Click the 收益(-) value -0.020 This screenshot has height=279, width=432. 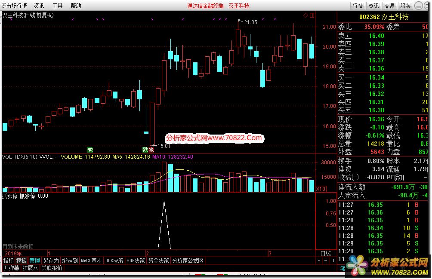tap(375, 178)
